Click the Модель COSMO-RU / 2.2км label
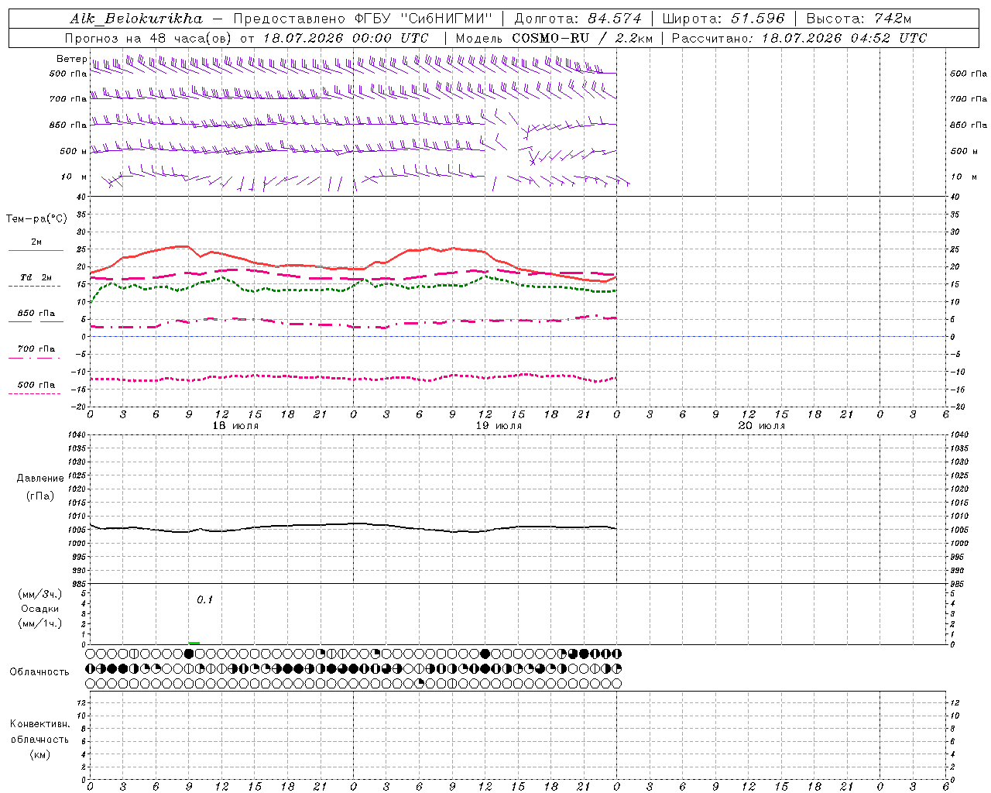Screen dimensions: 991x793 (x=554, y=38)
